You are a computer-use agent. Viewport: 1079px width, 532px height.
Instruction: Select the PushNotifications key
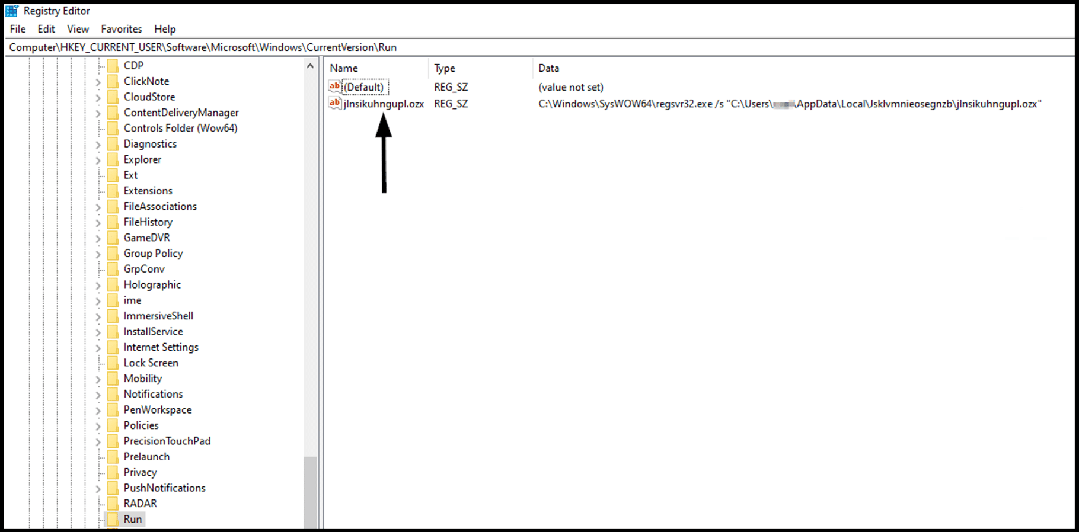[164, 488]
